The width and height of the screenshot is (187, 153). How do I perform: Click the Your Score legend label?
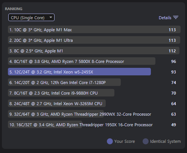coord(125,141)
